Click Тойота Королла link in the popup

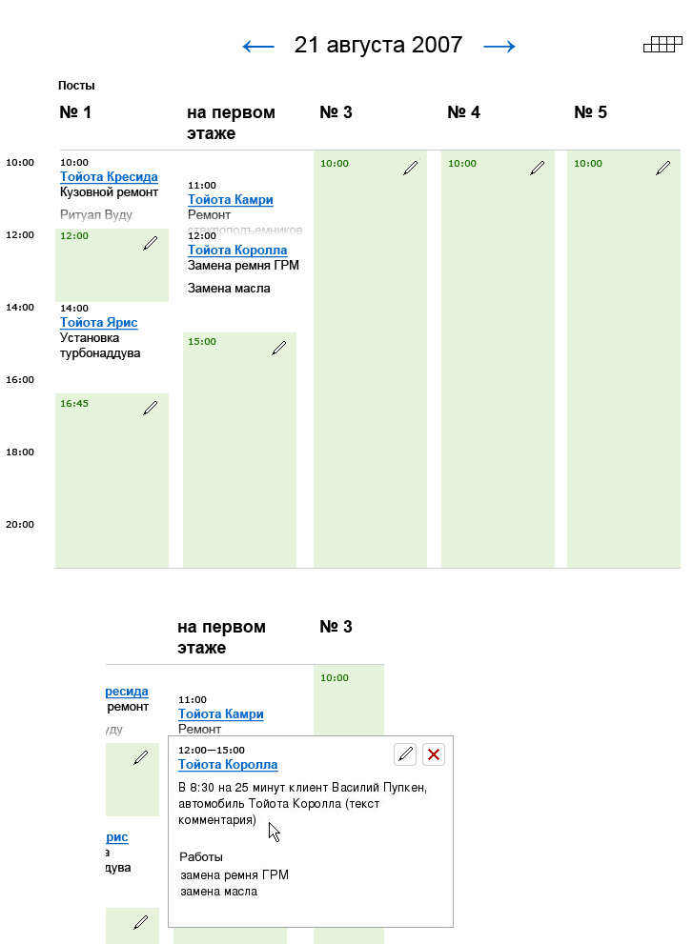coord(228,764)
